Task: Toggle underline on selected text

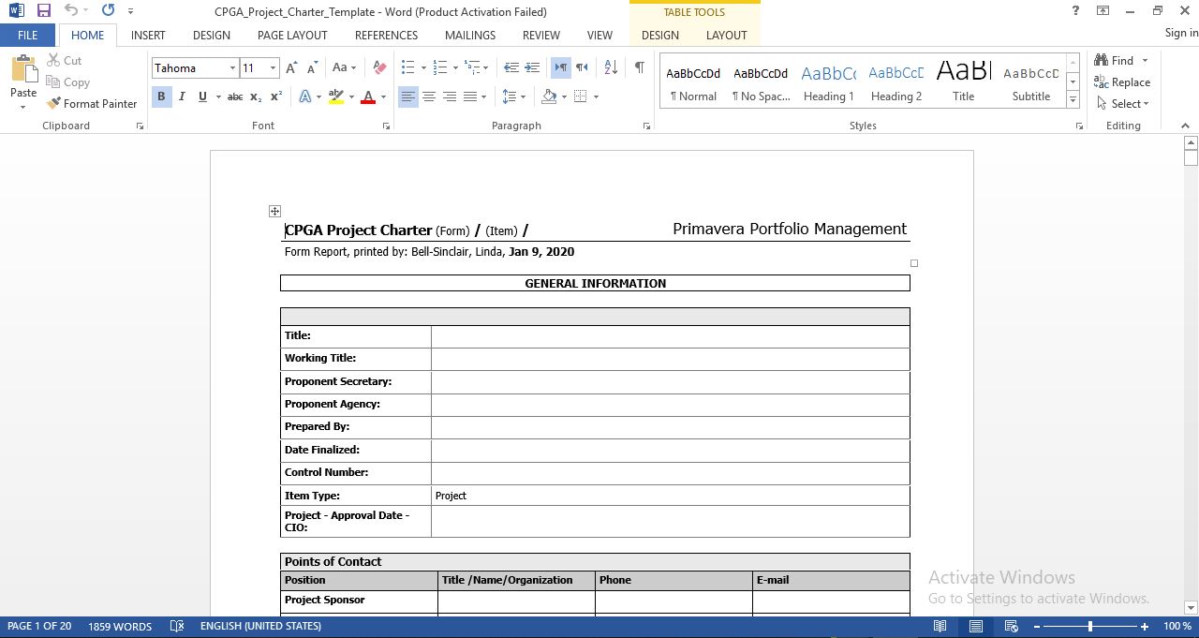Action: (x=200, y=96)
